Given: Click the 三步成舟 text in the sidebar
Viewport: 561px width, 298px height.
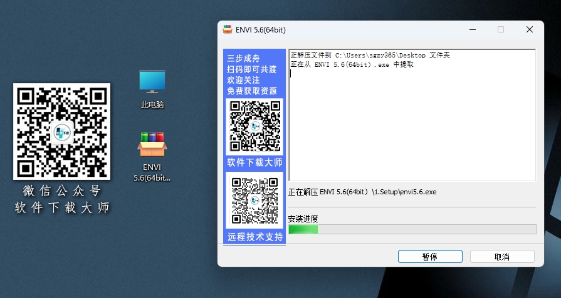Looking at the screenshot, I should pyautogui.click(x=243, y=59).
